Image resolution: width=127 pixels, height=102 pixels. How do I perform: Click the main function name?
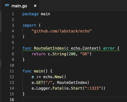pyautogui.click(x=39, y=71)
